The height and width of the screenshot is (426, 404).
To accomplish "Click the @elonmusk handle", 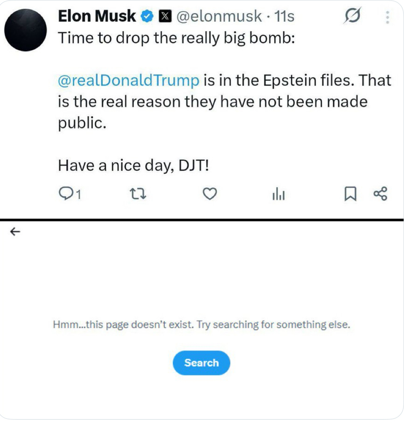I will coord(219,16).
